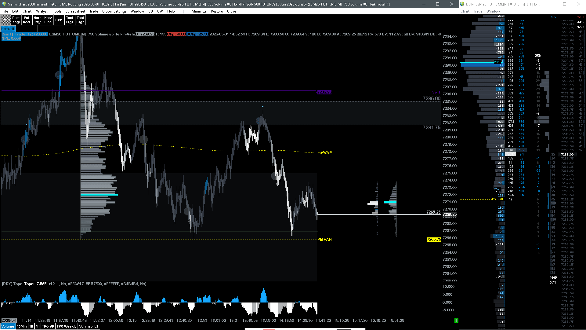The height and width of the screenshot is (330, 586).
Task: Click the VAL marker in DOM profile
Action: [x=496, y=189]
